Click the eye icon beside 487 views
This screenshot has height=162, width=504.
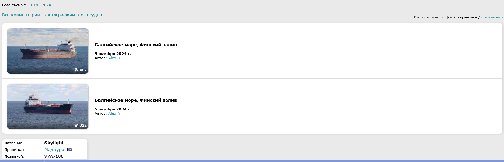click(76, 70)
